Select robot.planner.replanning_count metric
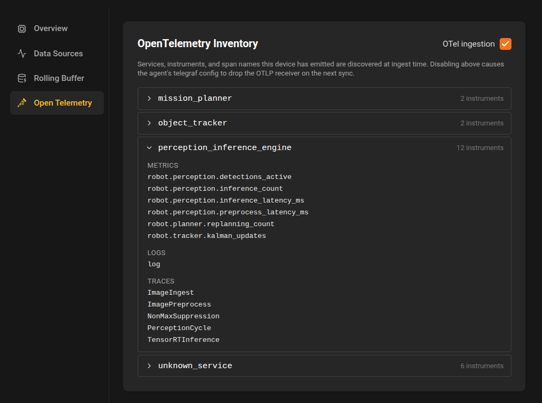The image size is (542, 403). (211, 224)
